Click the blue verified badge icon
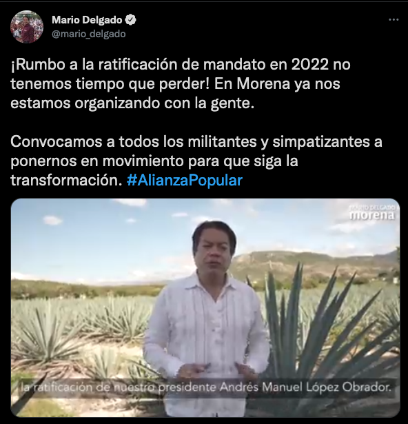Image resolution: width=408 pixels, height=424 pixels. coord(131,20)
